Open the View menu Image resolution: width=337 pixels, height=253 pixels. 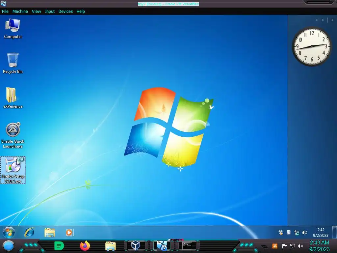coord(36,12)
